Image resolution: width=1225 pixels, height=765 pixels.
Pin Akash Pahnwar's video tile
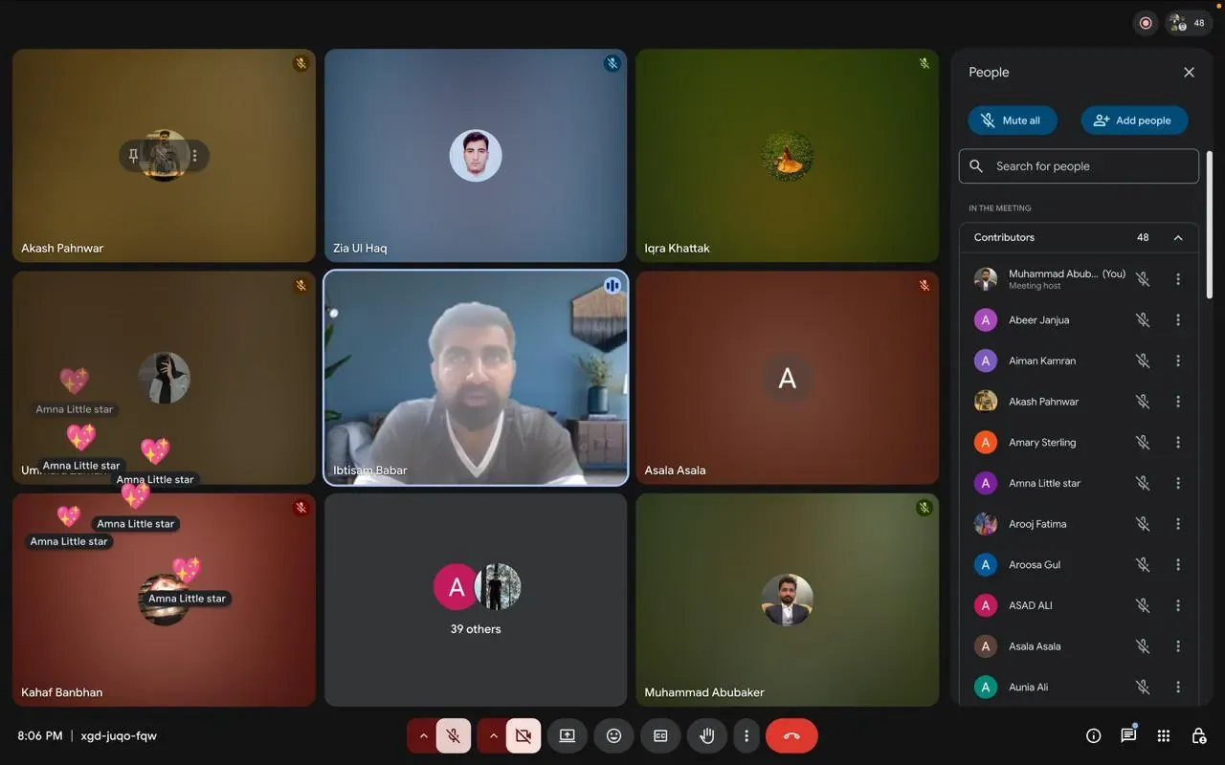134,155
